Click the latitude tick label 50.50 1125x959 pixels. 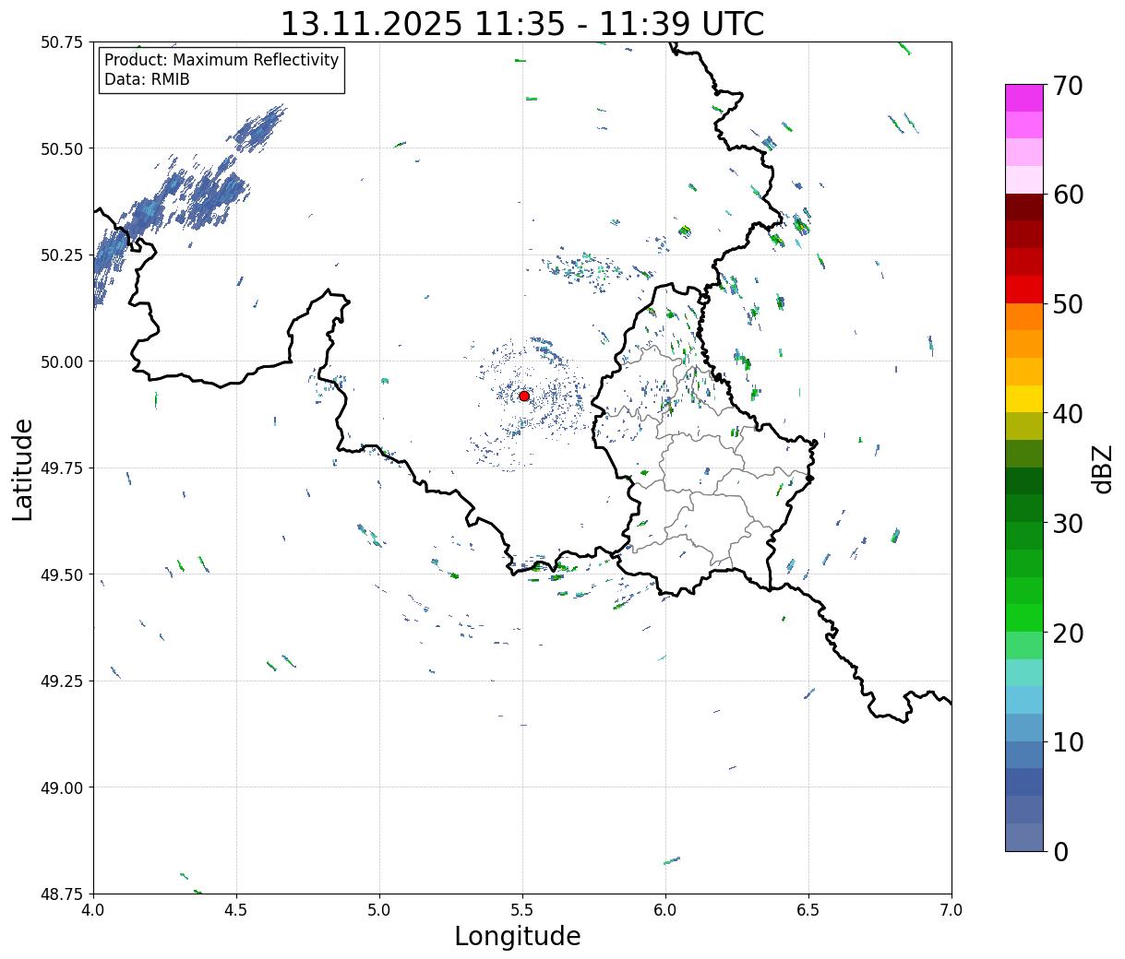[x=62, y=148]
